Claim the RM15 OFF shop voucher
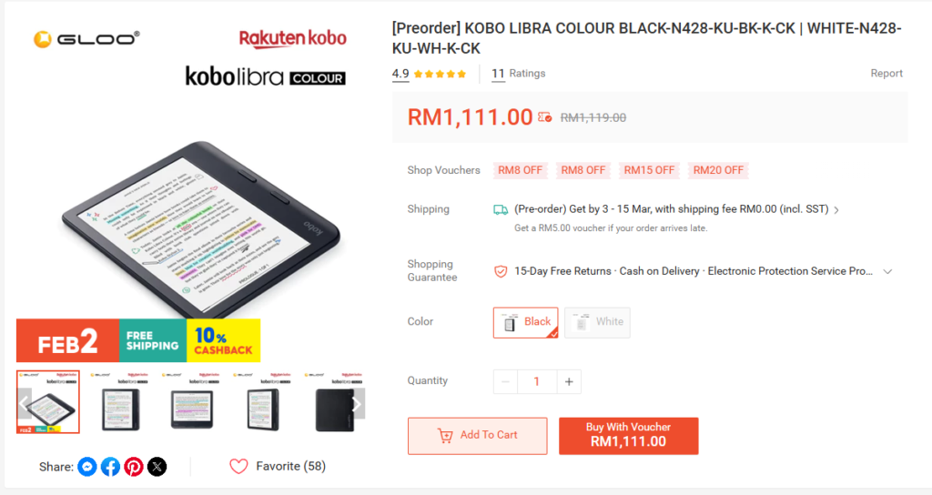The height and width of the screenshot is (495, 932). pyautogui.click(x=649, y=170)
